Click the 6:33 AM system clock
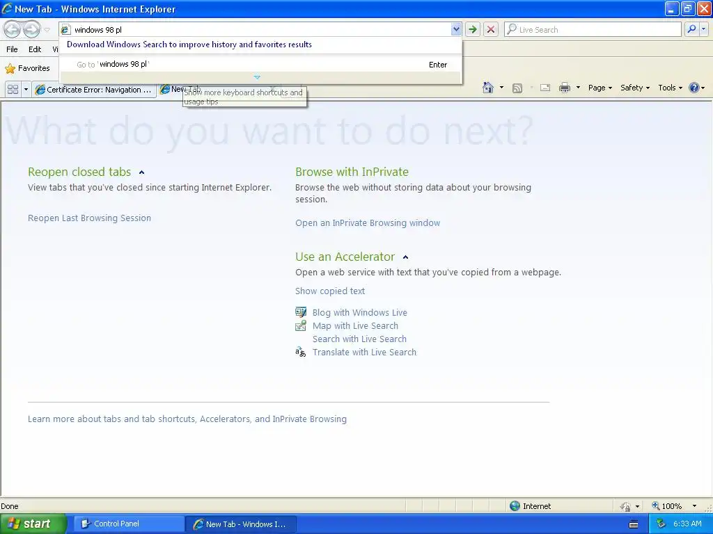Viewport: 713px width, 534px height. click(x=687, y=524)
